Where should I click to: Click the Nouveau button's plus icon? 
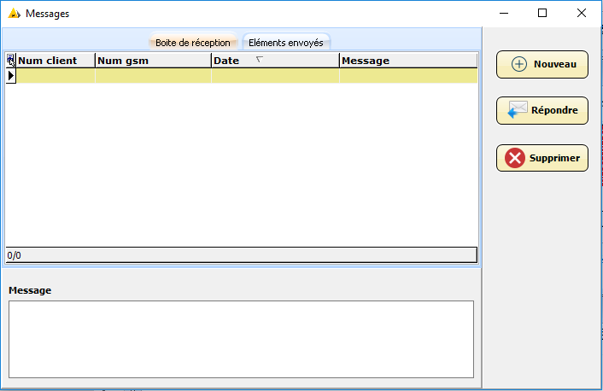[518, 65]
